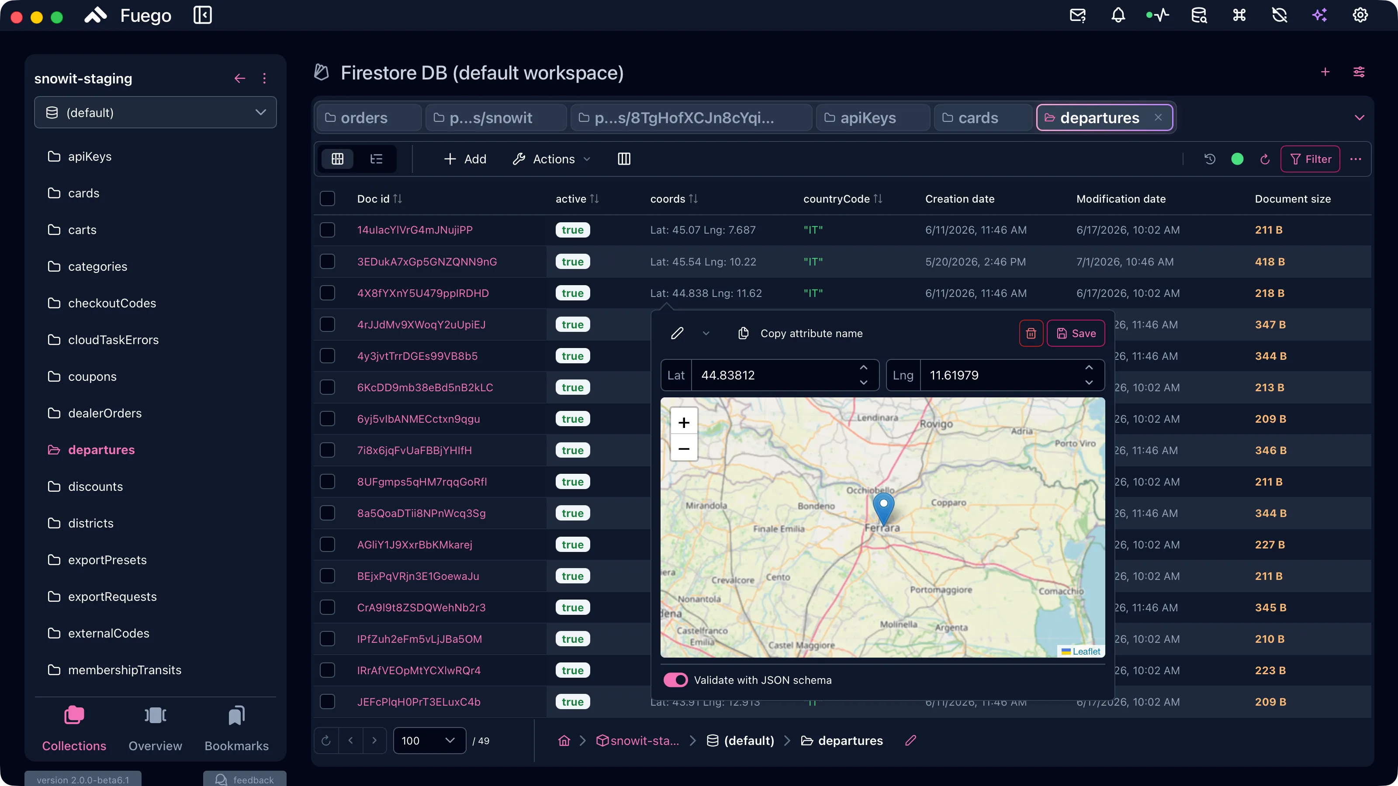
Task: Check the row for 14uIacYlVrG4mJNujiPP
Action: click(327, 230)
